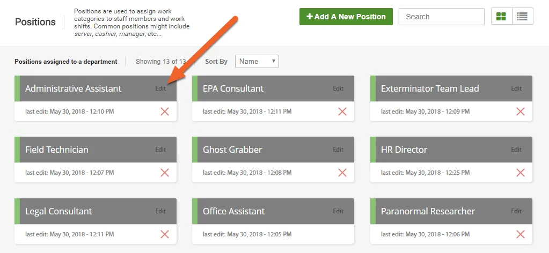This screenshot has width=549, height=253.
Task: Delete EPA Consultant position with red X
Action: pyautogui.click(x=342, y=111)
